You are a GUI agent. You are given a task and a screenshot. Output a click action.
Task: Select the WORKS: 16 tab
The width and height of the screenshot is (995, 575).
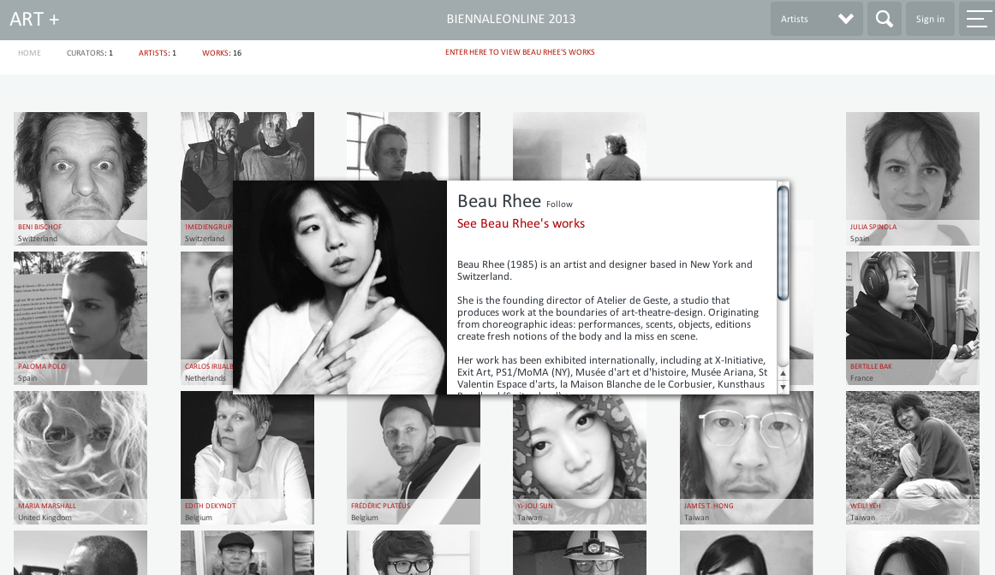tap(222, 53)
